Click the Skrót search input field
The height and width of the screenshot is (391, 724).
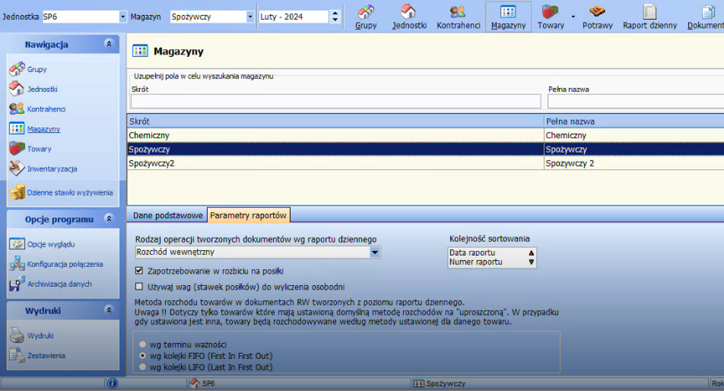coord(335,101)
